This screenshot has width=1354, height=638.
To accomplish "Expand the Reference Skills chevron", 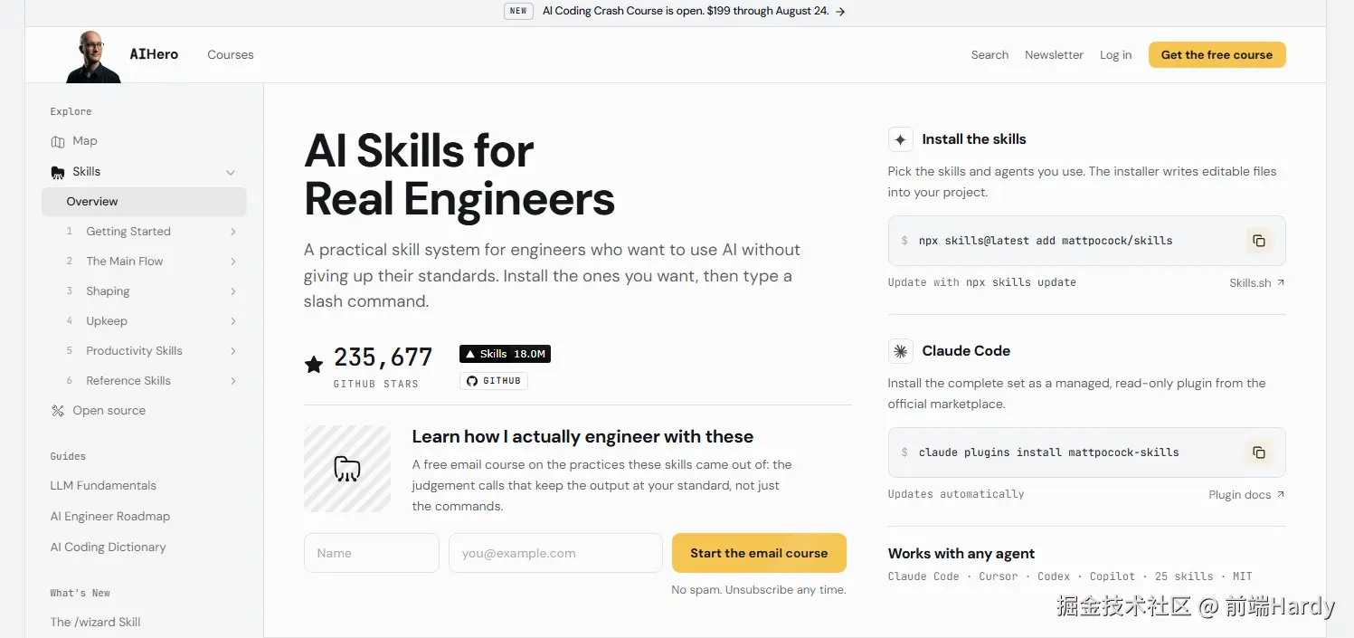I will (233, 381).
